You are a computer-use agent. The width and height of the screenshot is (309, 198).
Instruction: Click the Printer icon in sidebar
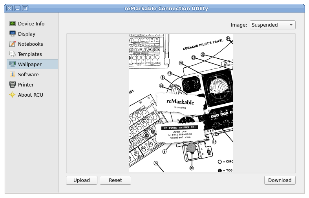click(x=13, y=85)
